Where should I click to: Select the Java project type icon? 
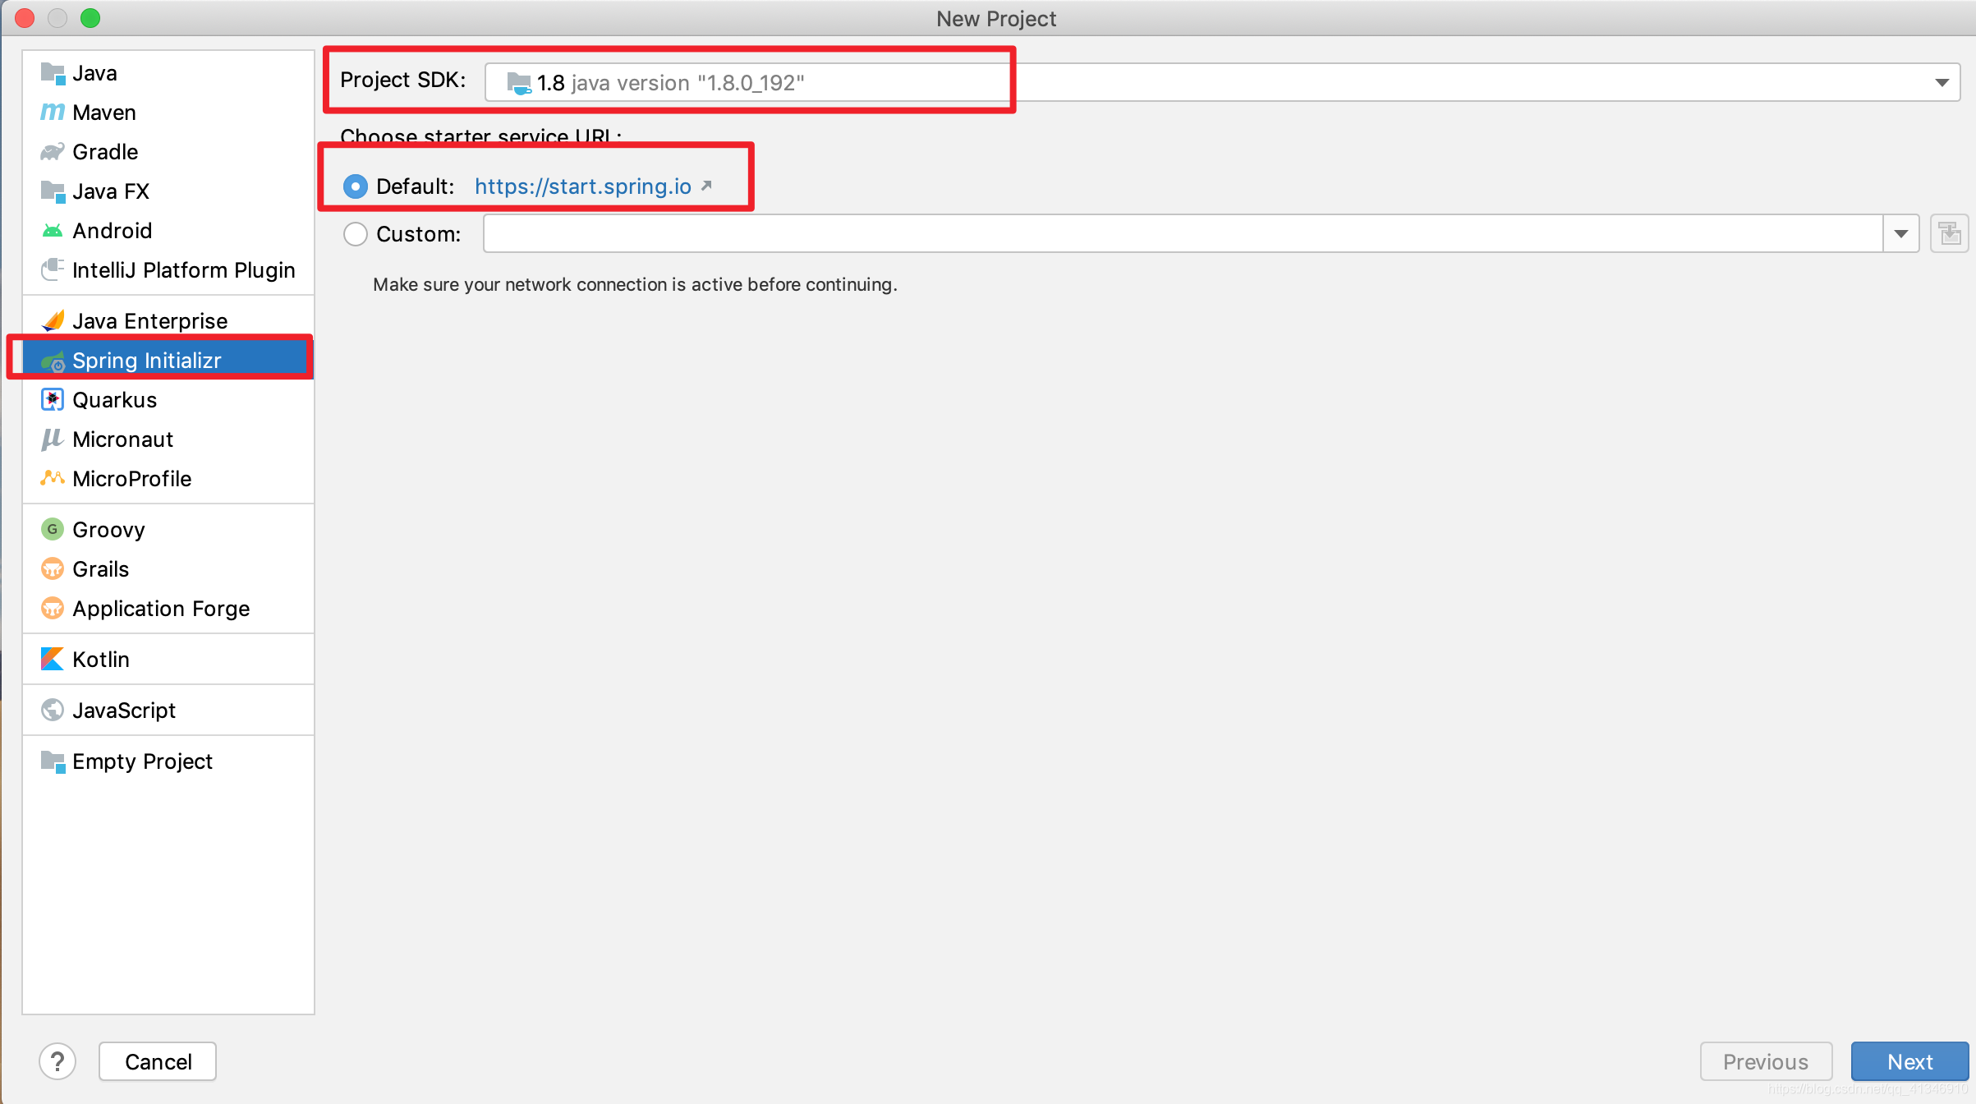click(x=56, y=73)
